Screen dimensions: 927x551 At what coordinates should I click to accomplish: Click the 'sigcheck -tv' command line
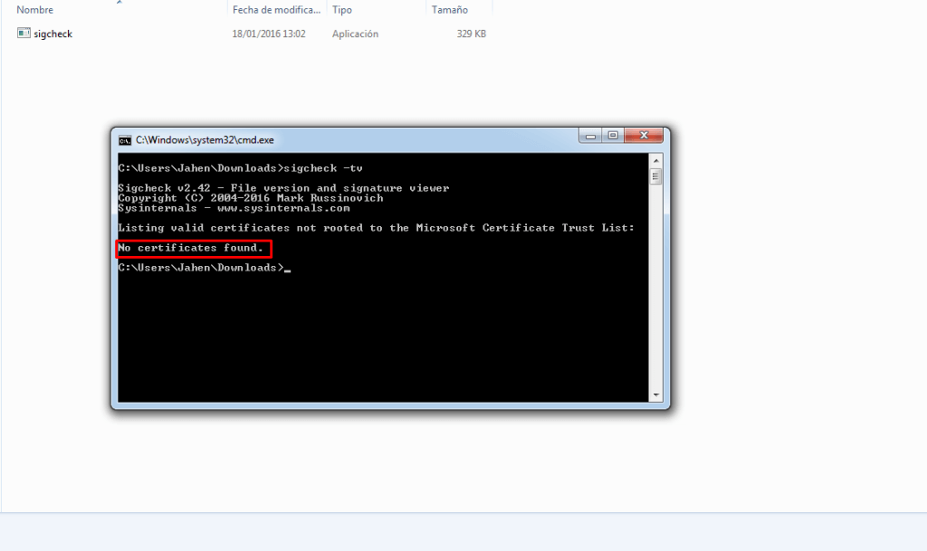pos(240,168)
